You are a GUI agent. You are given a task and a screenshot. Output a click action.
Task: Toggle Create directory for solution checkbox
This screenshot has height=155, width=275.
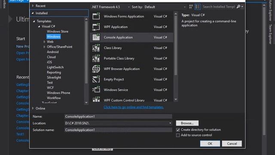[x=178, y=130]
